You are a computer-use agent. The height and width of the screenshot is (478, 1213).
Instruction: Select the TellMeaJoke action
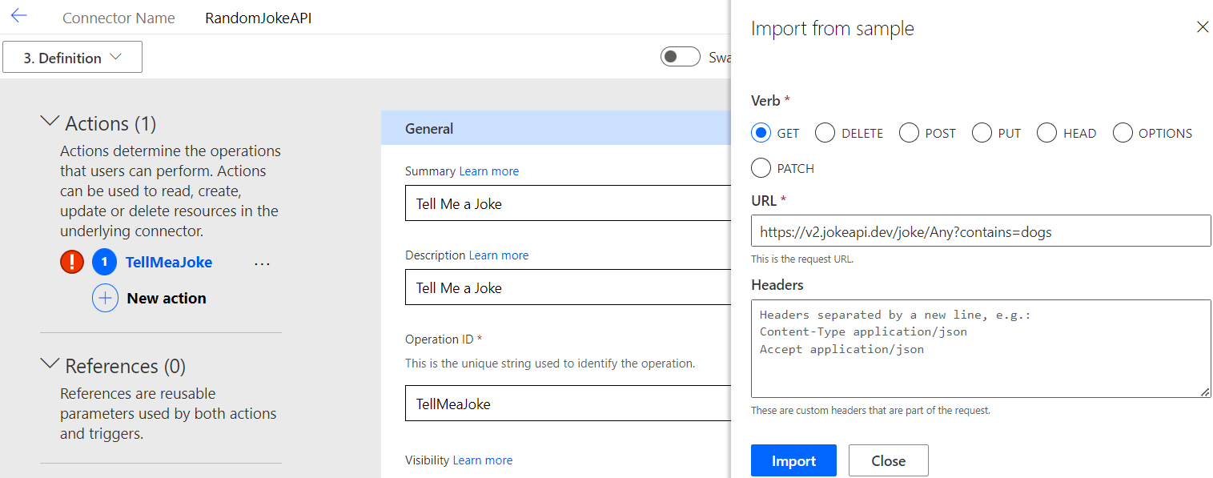click(x=169, y=262)
